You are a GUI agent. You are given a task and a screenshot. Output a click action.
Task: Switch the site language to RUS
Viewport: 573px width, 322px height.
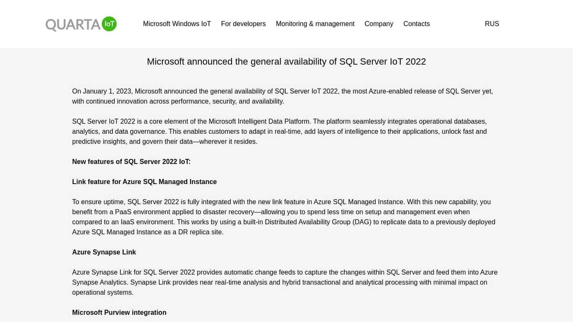492,24
